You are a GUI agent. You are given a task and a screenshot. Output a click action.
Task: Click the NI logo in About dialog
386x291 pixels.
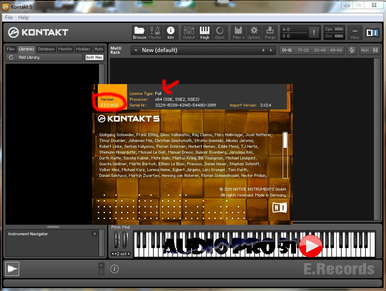280,208
